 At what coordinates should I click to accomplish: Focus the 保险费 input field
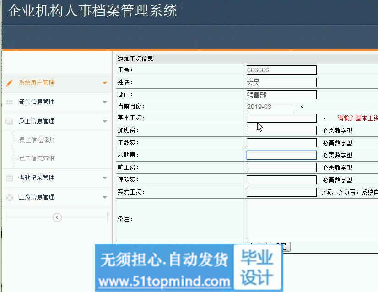281,179
